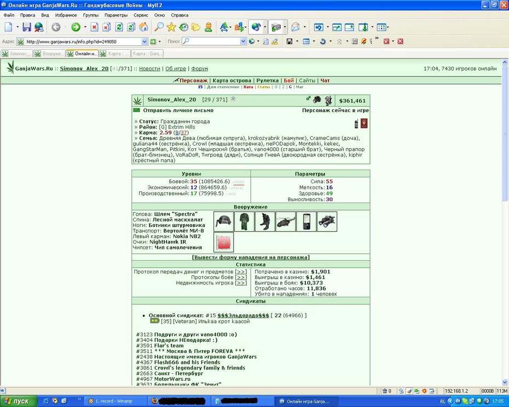Click the green envelope send-letter icon
The image size is (509, 407).
pyautogui.click(x=136, y=111)
